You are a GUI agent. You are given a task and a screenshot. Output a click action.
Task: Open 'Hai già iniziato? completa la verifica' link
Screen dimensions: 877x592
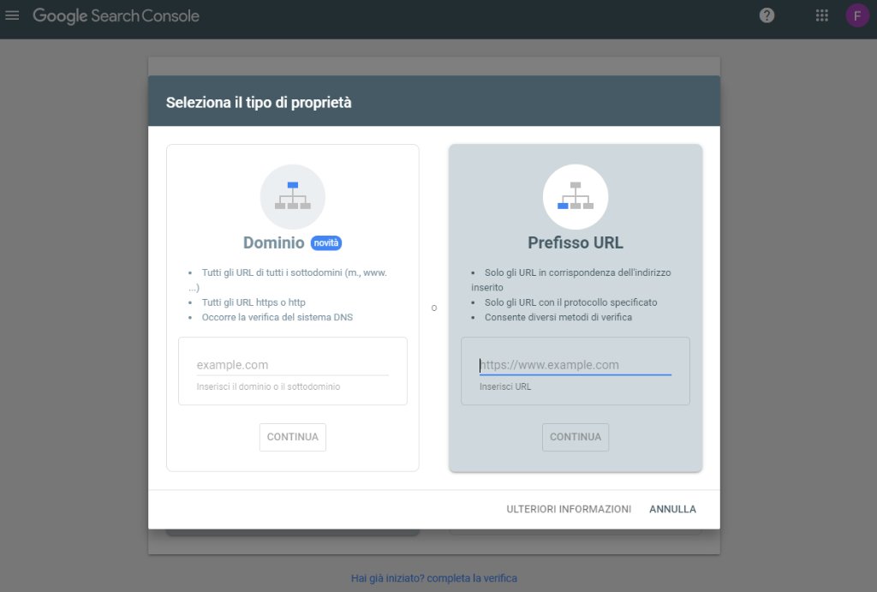click(434, 578)
